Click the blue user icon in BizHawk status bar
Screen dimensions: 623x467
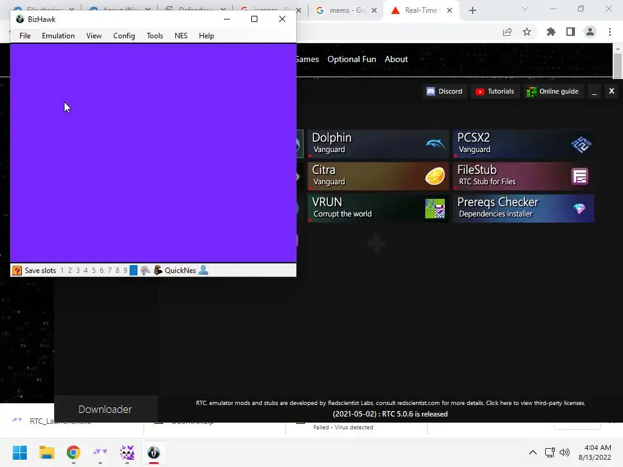pos(203,270)
